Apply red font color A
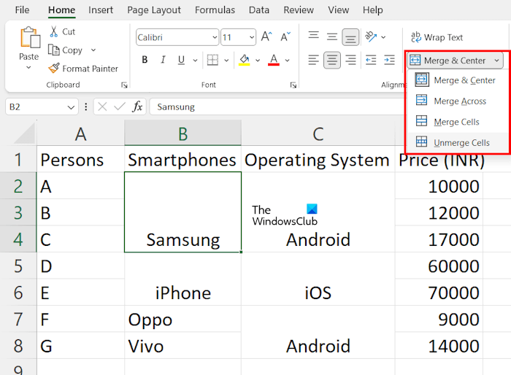511x375 pixels. [x=274, y=60]
